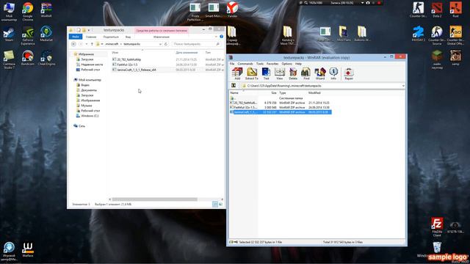The width and height of the screenshot is (470, 264).
Task: Click Недавние места in Explorer sidebar
Action: 92,65
